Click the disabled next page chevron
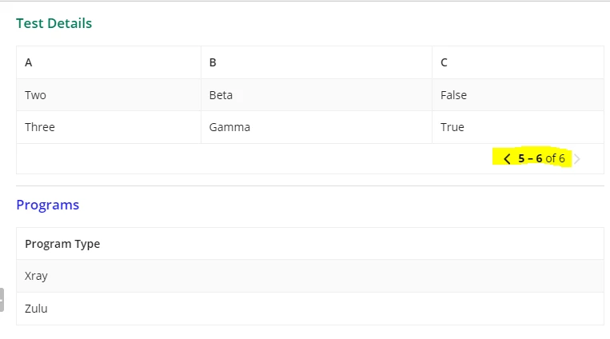 577,159
